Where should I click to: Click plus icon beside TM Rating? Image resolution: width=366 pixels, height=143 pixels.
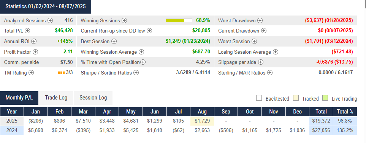[x=31, y=73]
